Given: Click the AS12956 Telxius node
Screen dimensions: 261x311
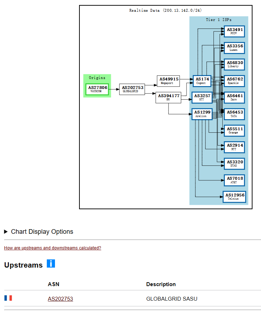Looking at the screenshot, I should [x=234, y=197].
